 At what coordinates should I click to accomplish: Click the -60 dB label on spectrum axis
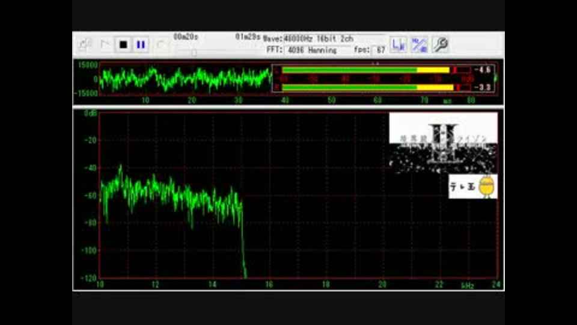click(x=90, y=195)
